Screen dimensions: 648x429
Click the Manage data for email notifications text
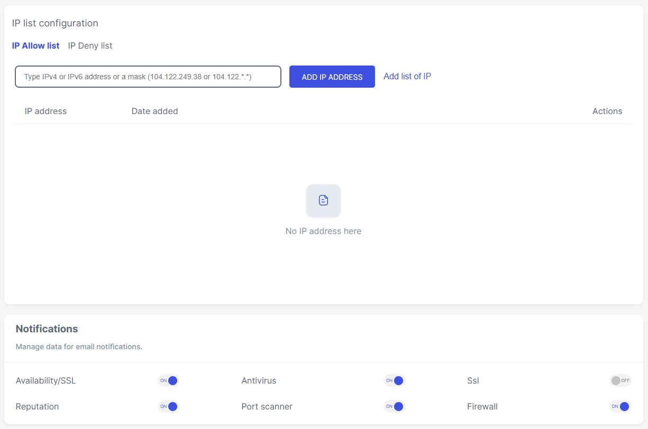coord(79,347)
